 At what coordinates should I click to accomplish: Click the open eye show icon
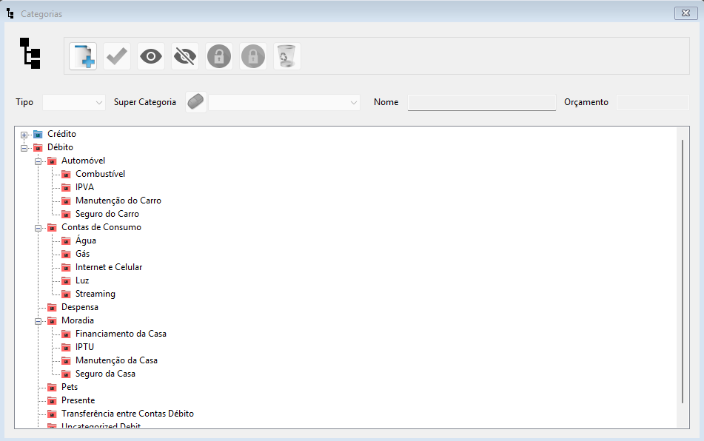(151, 56)
